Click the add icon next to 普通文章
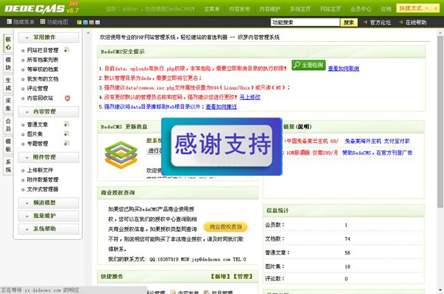444x294 pixels. click(66, 124)
